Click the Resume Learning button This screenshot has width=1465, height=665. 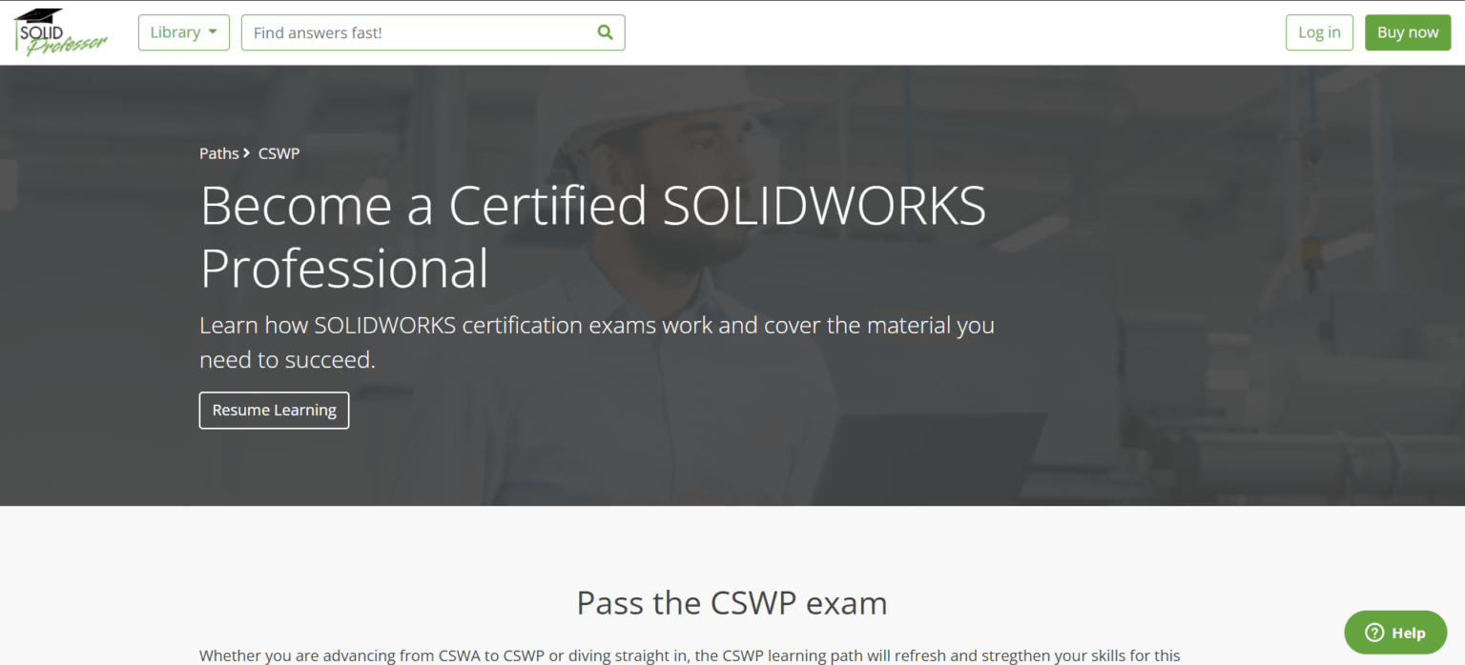tap(274, 410)
